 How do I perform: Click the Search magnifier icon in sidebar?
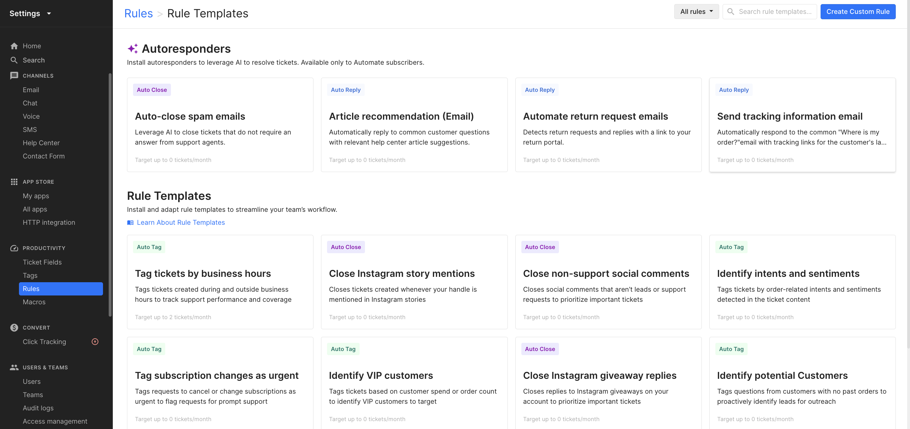coord(14,60)
